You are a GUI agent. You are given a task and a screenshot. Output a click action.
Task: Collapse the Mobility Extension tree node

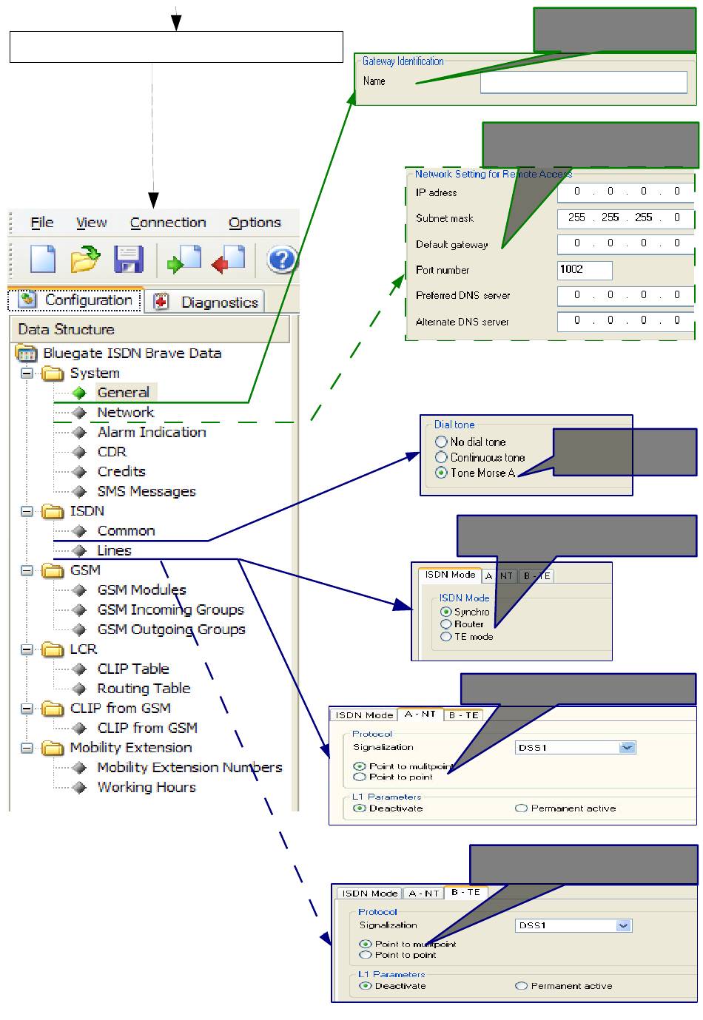click(x=27, y=748)
